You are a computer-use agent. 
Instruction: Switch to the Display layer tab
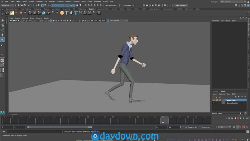coord(215,91)
